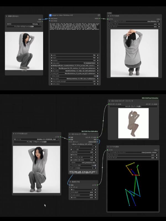Open フォーマット dropdown in top ビデオを保存 node
Viewport: 166px width, 221px height.
[134, 24]
